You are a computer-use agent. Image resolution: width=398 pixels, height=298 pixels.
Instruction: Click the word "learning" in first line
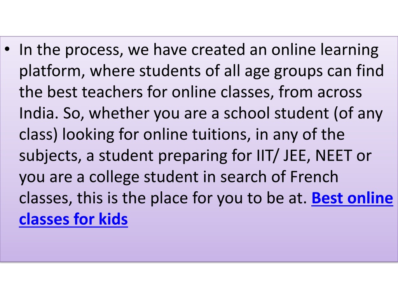click(x=349, y=50)
